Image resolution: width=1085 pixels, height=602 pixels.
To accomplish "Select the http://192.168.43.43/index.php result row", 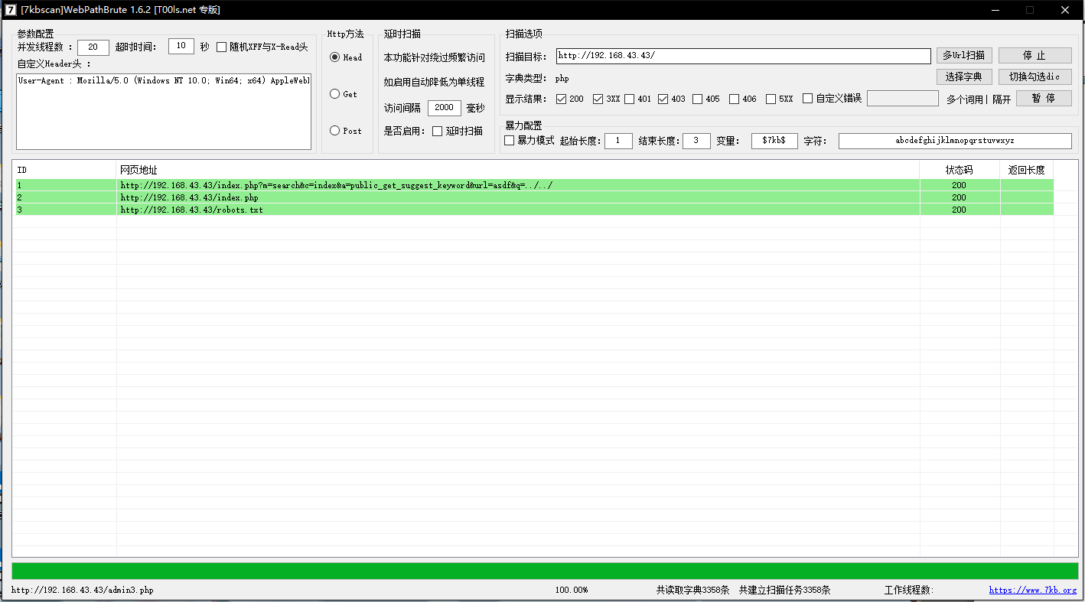I will coord(534,197).
